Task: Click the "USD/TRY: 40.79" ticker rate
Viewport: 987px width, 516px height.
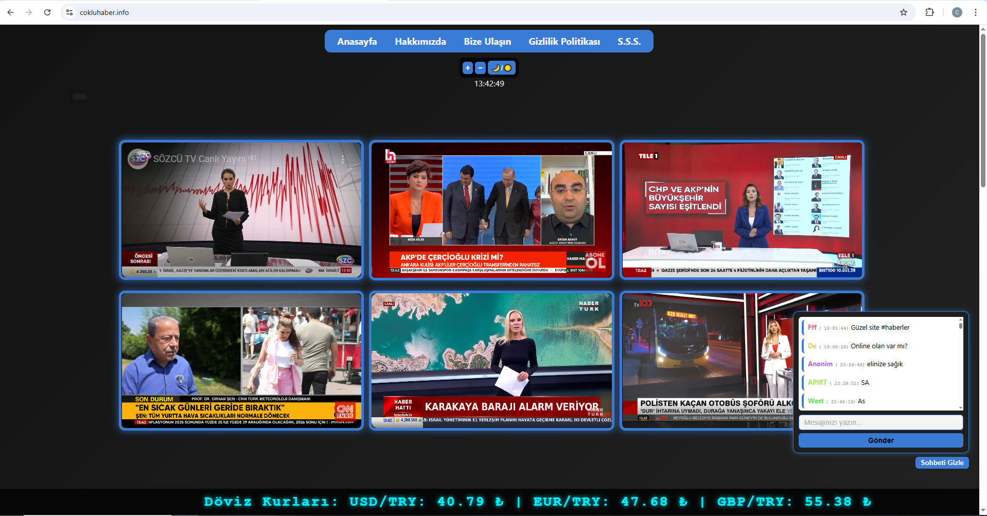Action: coord(427,502)
